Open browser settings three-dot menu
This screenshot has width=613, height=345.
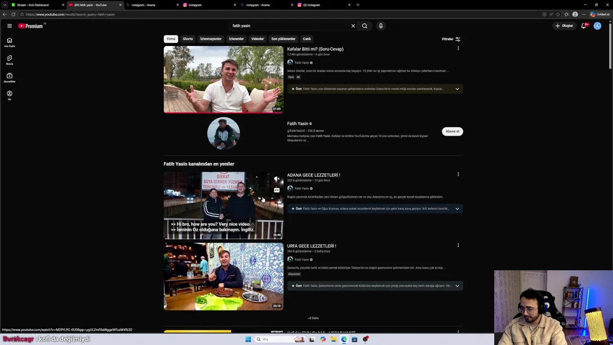pyautogui.click(x=583, y=14)
